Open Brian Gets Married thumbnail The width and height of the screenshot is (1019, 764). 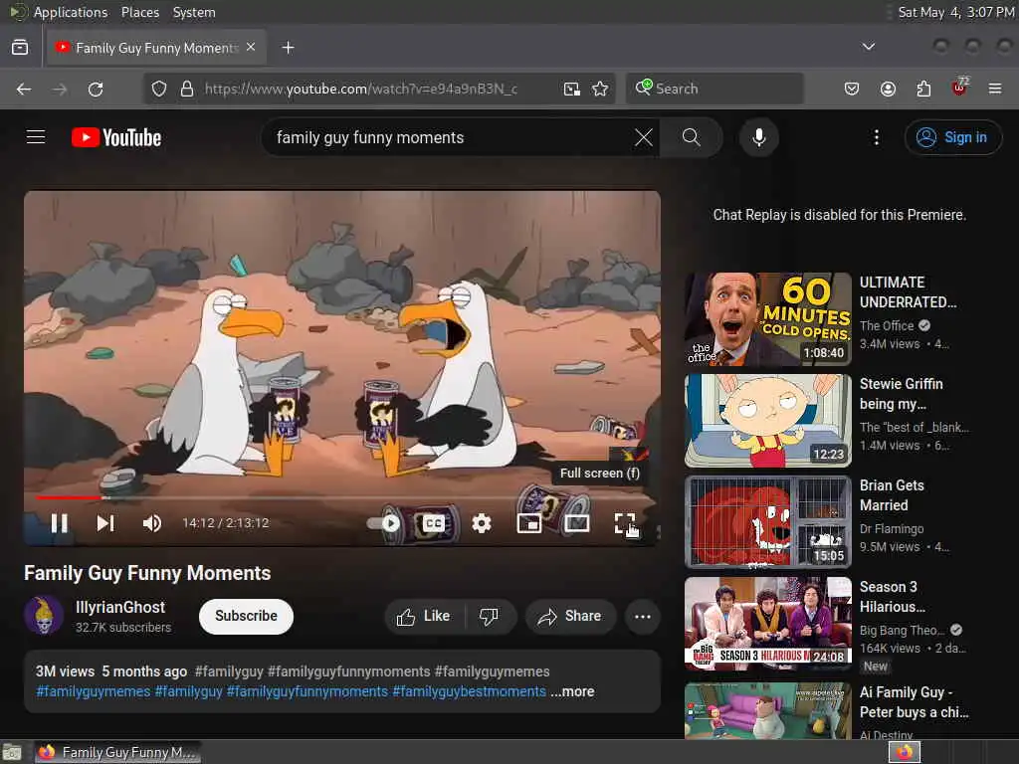767,521
